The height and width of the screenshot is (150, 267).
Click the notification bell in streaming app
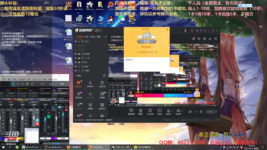pyautogui.click(x=210, y=39)
